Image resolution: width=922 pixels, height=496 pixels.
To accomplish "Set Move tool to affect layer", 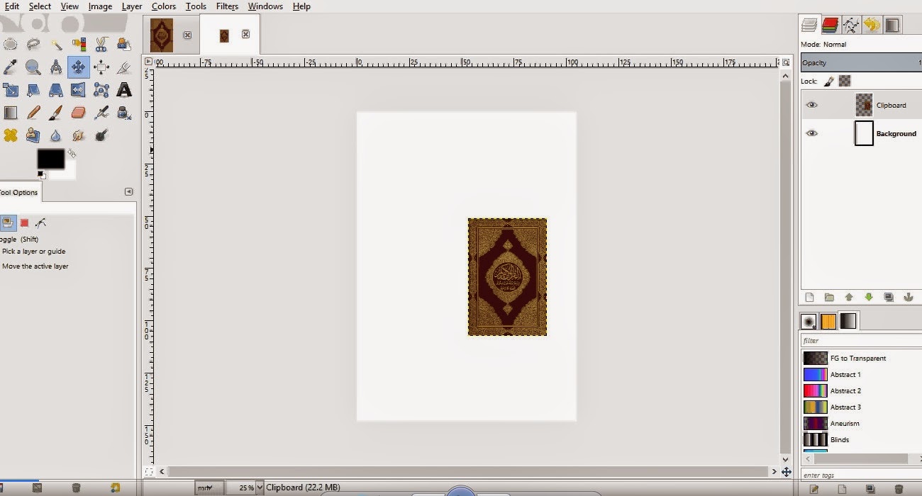I will [8, 222].
